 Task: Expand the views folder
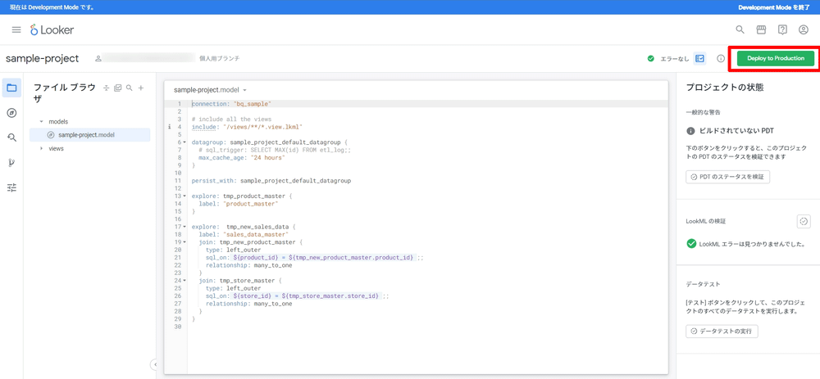click(x=41, y=148)
